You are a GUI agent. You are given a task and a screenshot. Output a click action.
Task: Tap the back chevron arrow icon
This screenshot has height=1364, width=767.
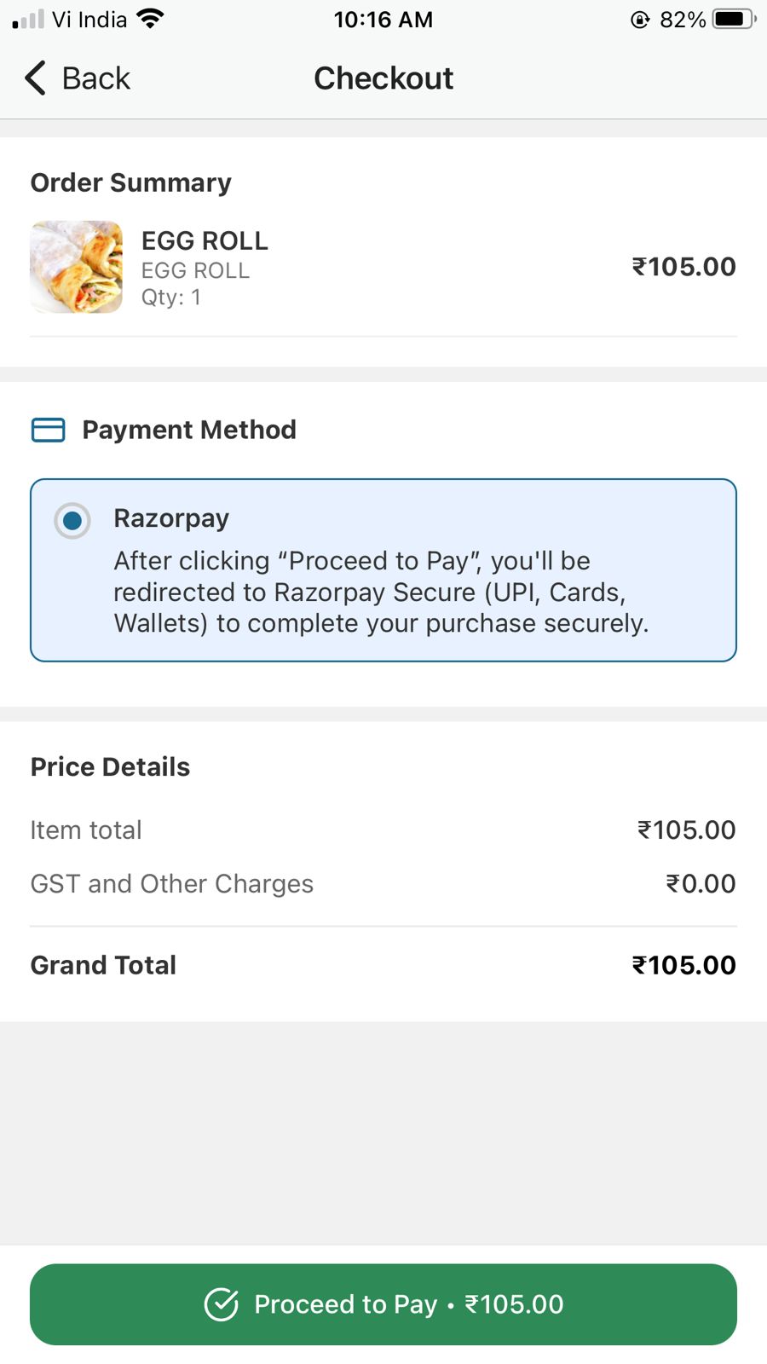35,78
